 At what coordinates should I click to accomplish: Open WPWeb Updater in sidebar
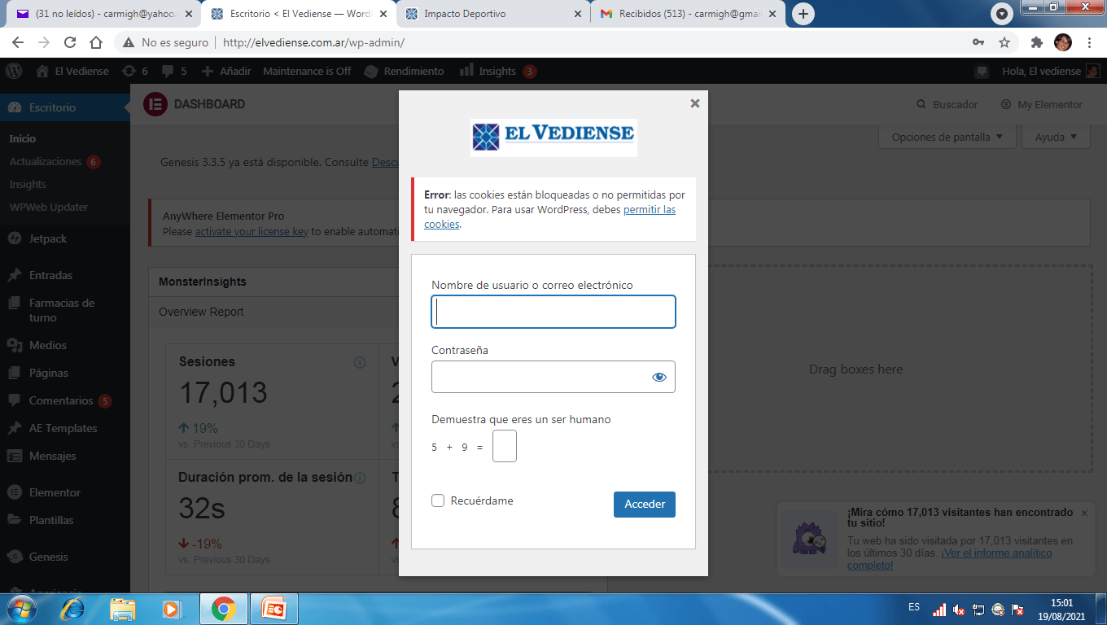pos(49,207)
